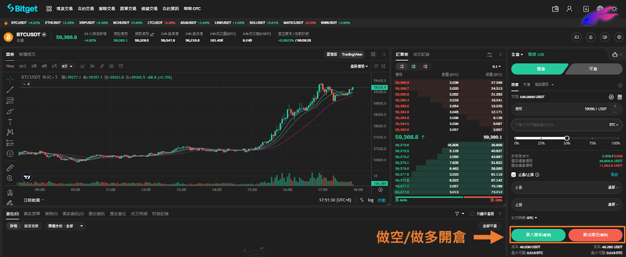Open chart axis settings gear icon
Screen dimensions: 626x257
[x=381, y=190]
